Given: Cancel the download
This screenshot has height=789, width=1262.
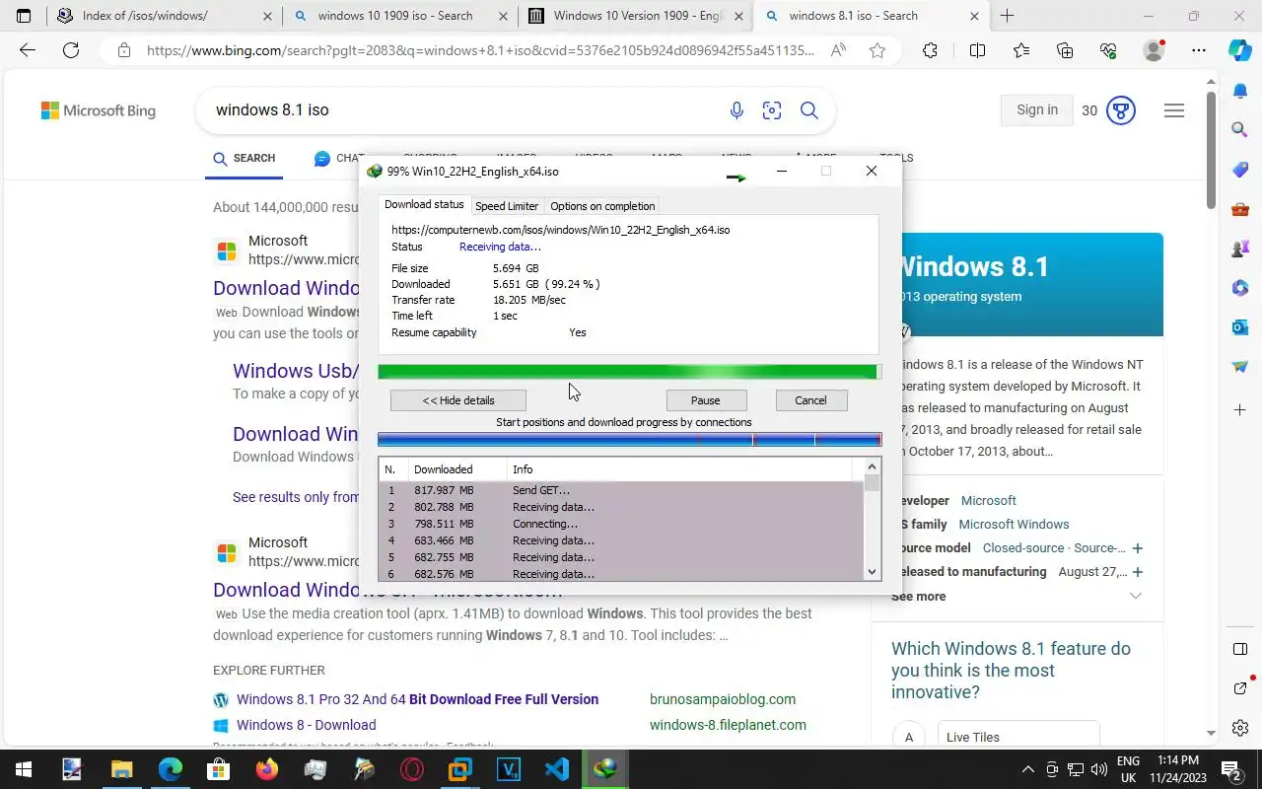Looking at the screenshot, I should pos(810,400).
